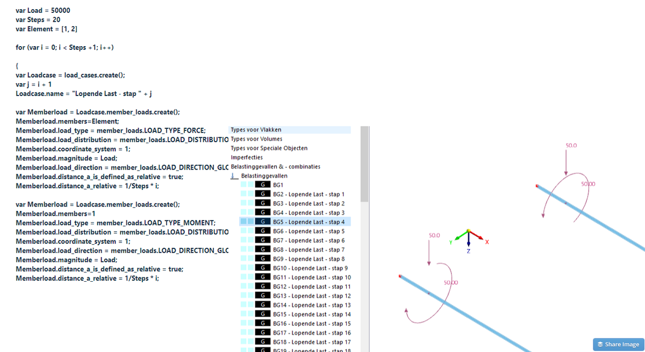Image resolution: width=645 pixels, height=352 pixels.
Task: Click the G badge of BG3 stap 2
Action: [262, 203]
